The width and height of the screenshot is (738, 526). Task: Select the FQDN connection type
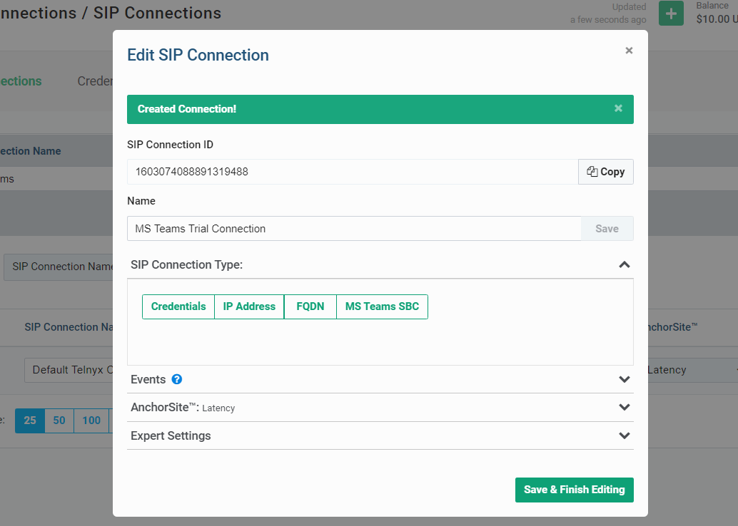(310, 306)
